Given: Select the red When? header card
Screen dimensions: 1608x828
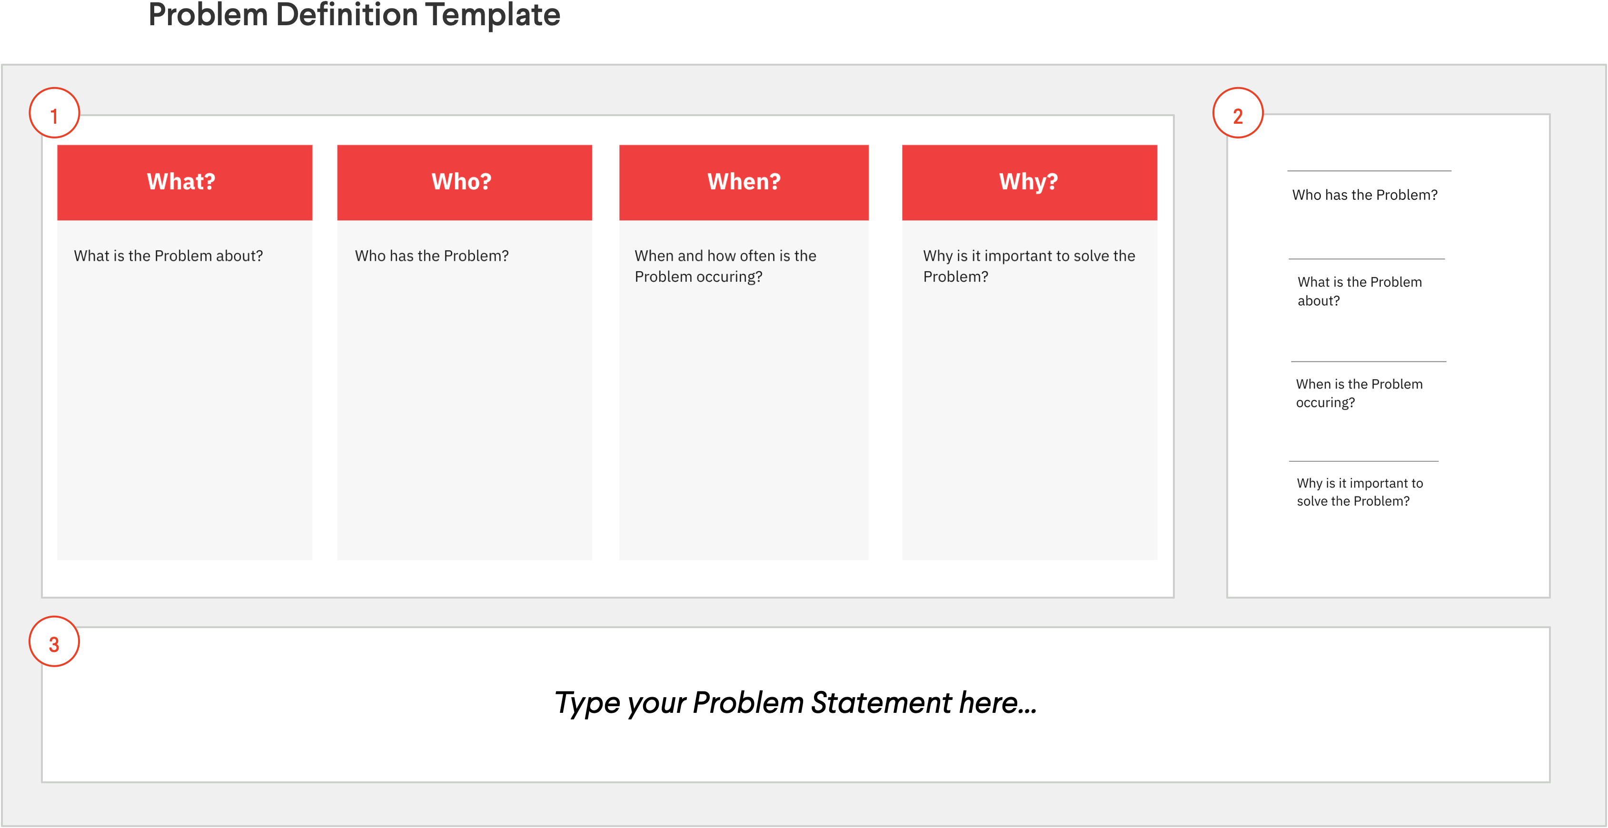Looking at the screenshot, I should (x=743, y=182).
